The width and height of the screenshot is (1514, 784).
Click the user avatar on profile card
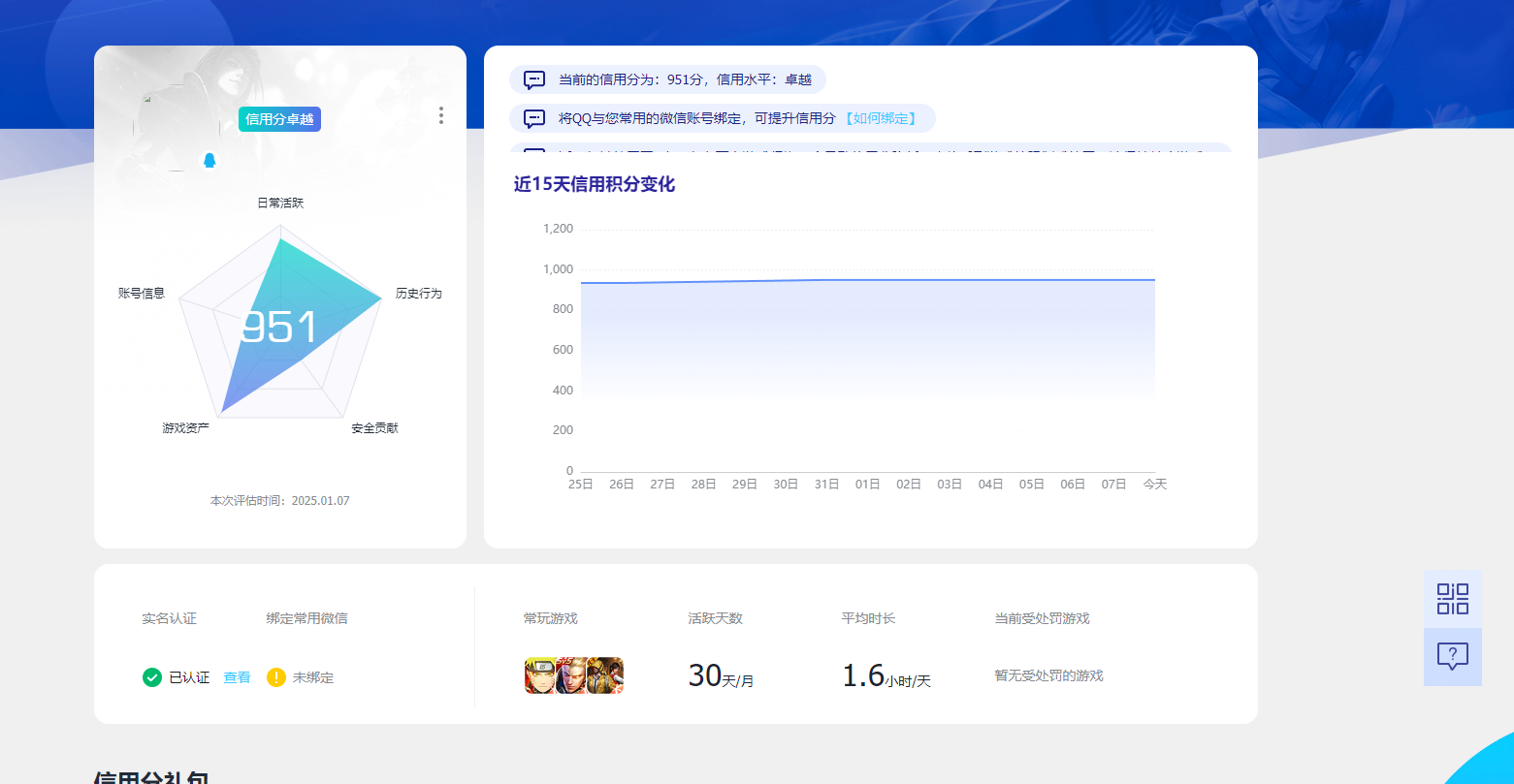(x=176, y=128)
